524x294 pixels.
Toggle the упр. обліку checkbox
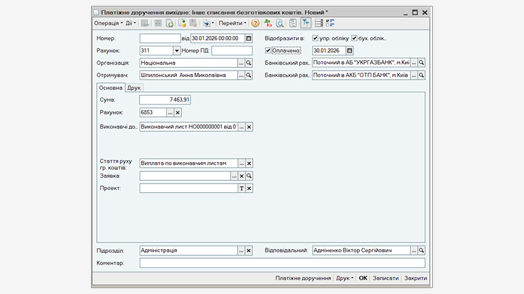pos(316,38)
